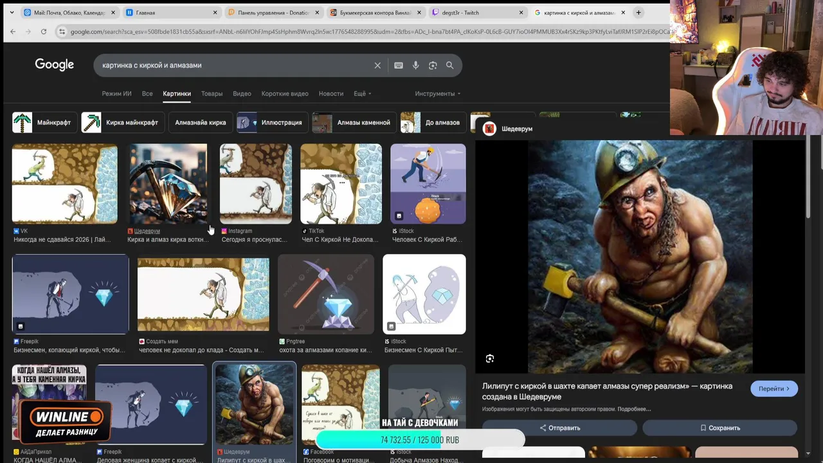823x463 pixels.
Task: Click the browser forward arrow
Action: coord(28,32)
